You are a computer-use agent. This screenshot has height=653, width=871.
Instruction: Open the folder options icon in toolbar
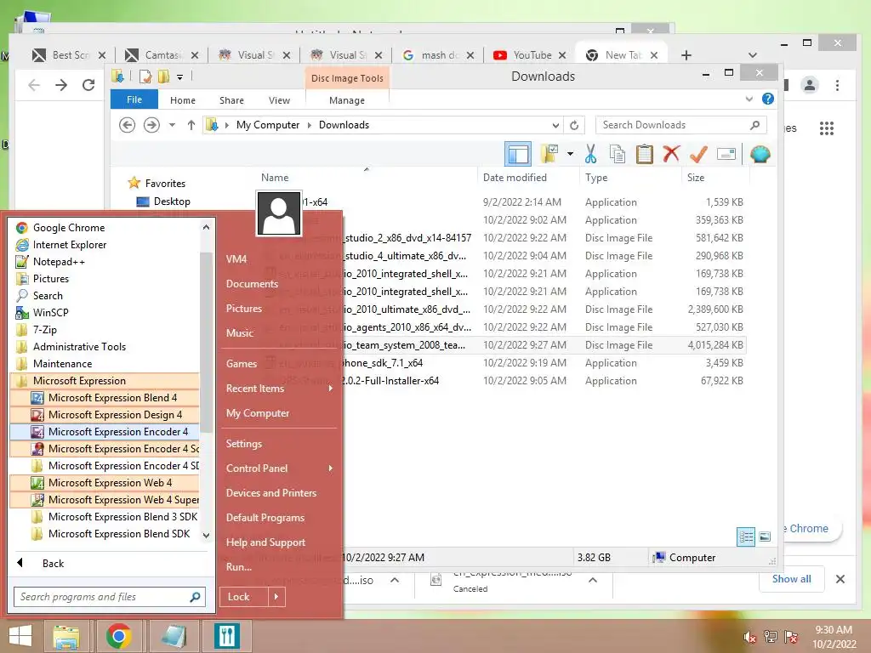tap(550, 154)
